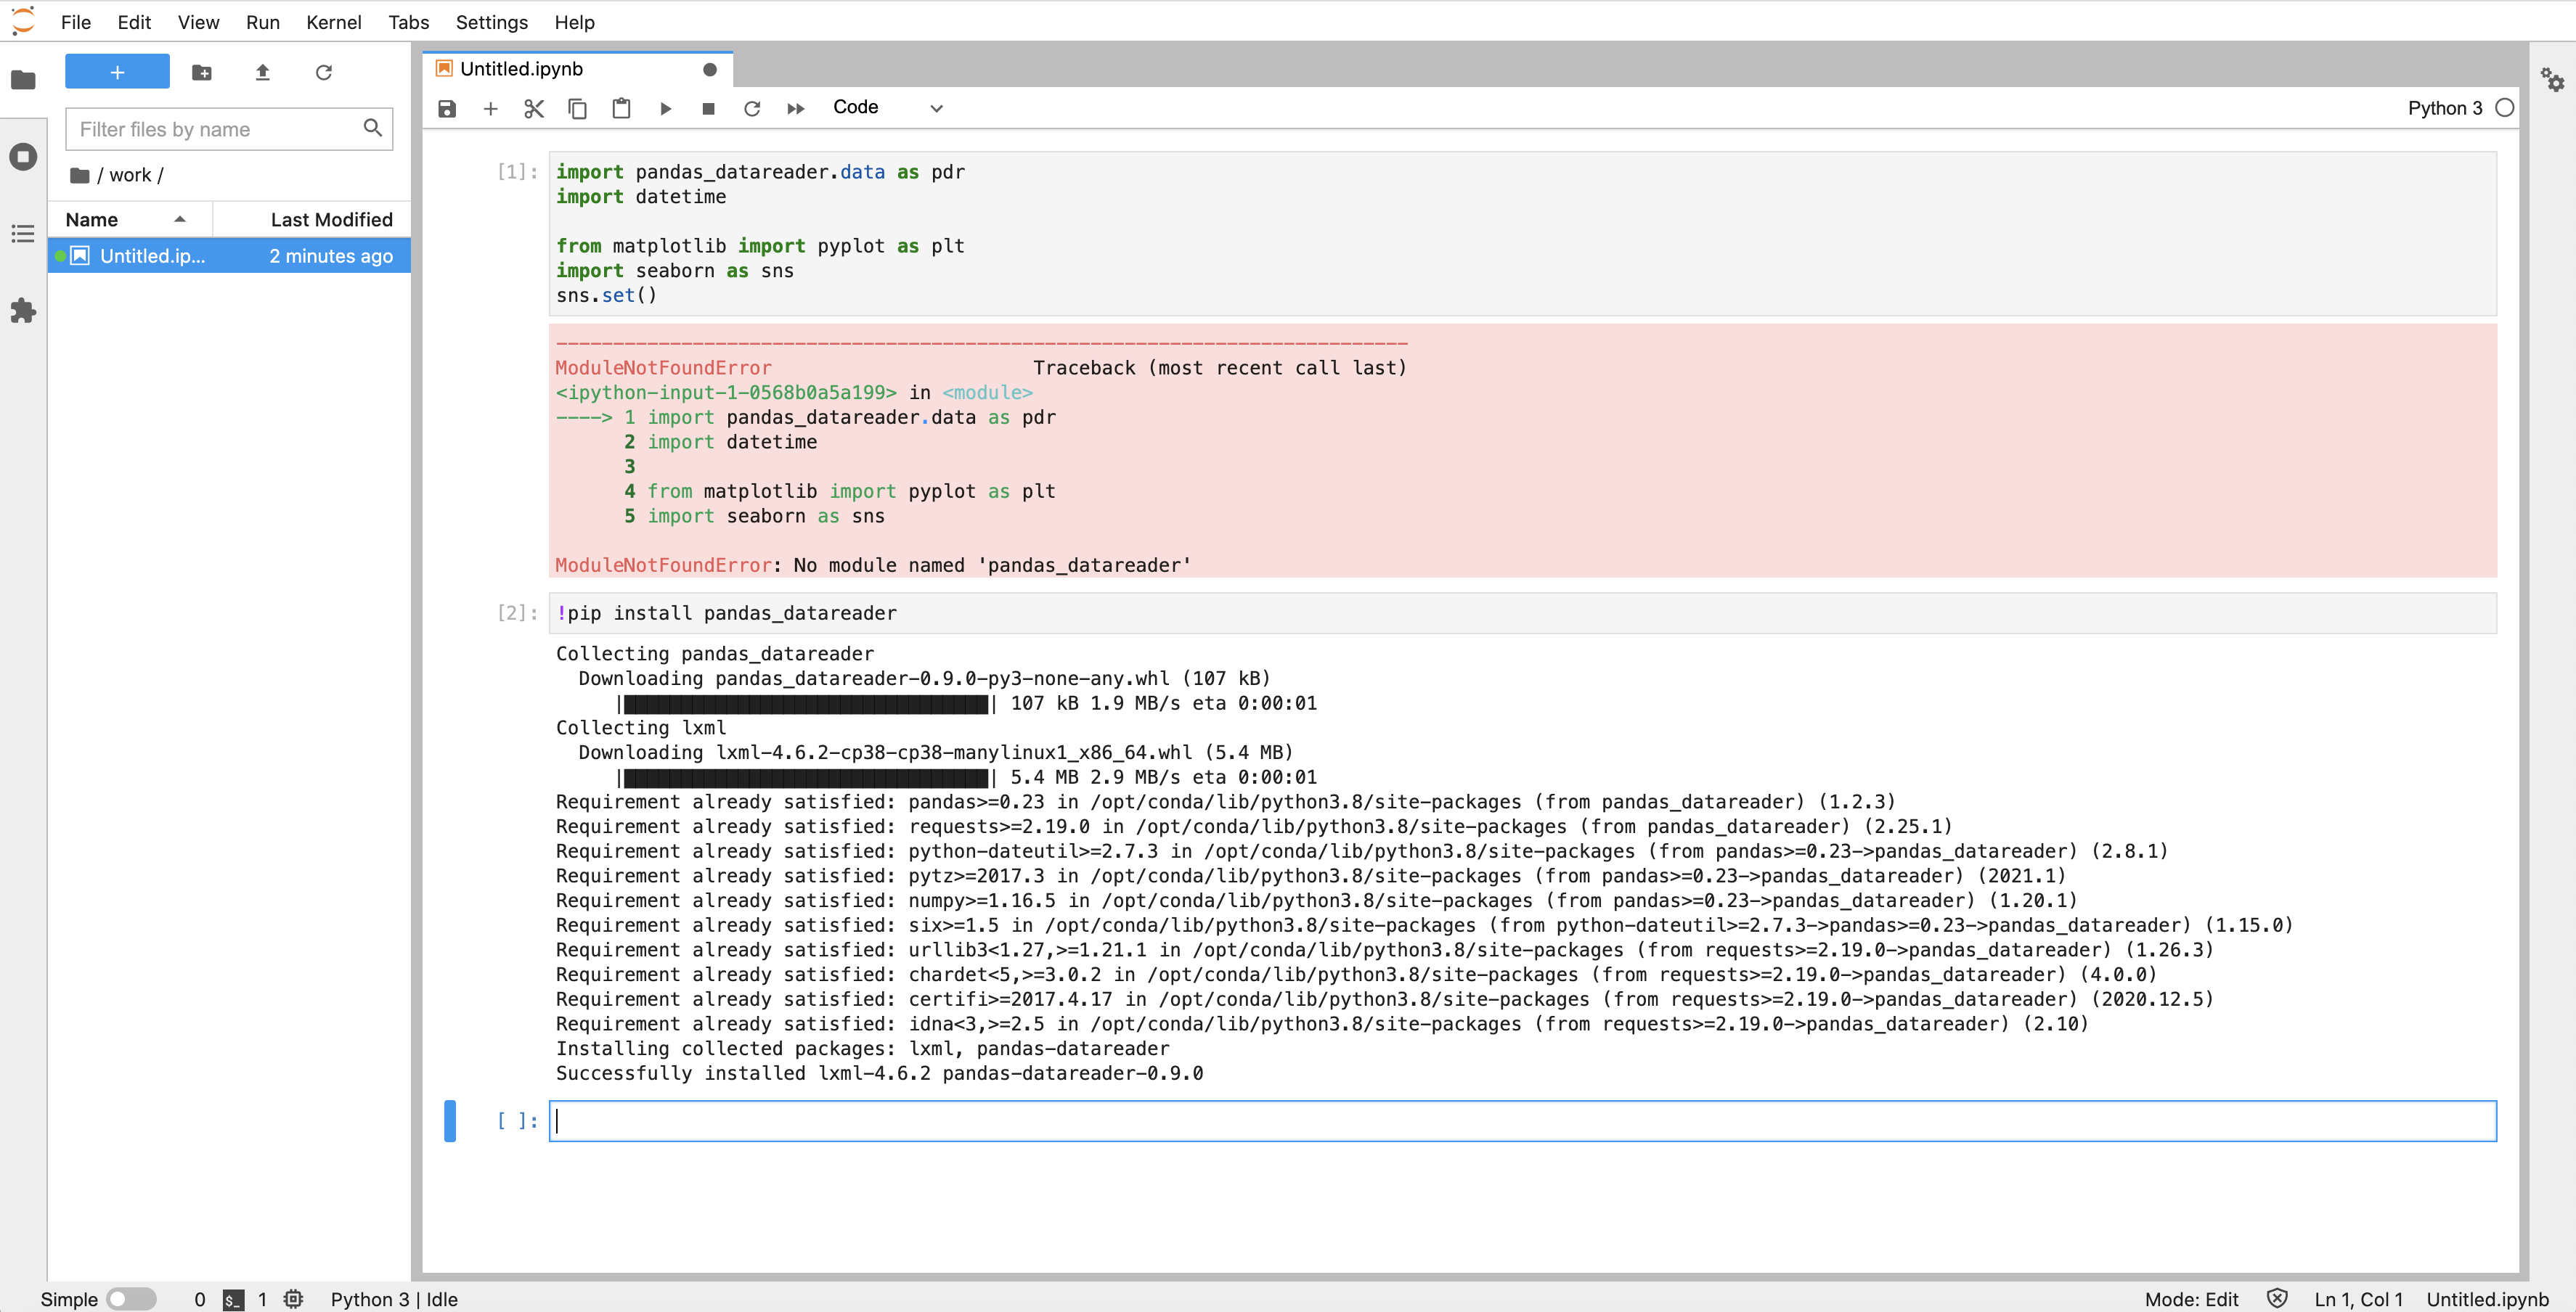Open the Table of Contents sidebar
This screenshot has width=2576, height=1312.
tap(23, 234)
